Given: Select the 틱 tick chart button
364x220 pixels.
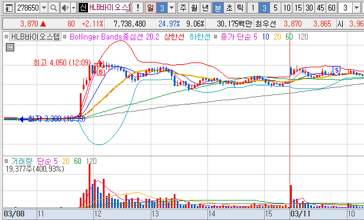Looking at the screenshot, I should (x=240, y=8).
